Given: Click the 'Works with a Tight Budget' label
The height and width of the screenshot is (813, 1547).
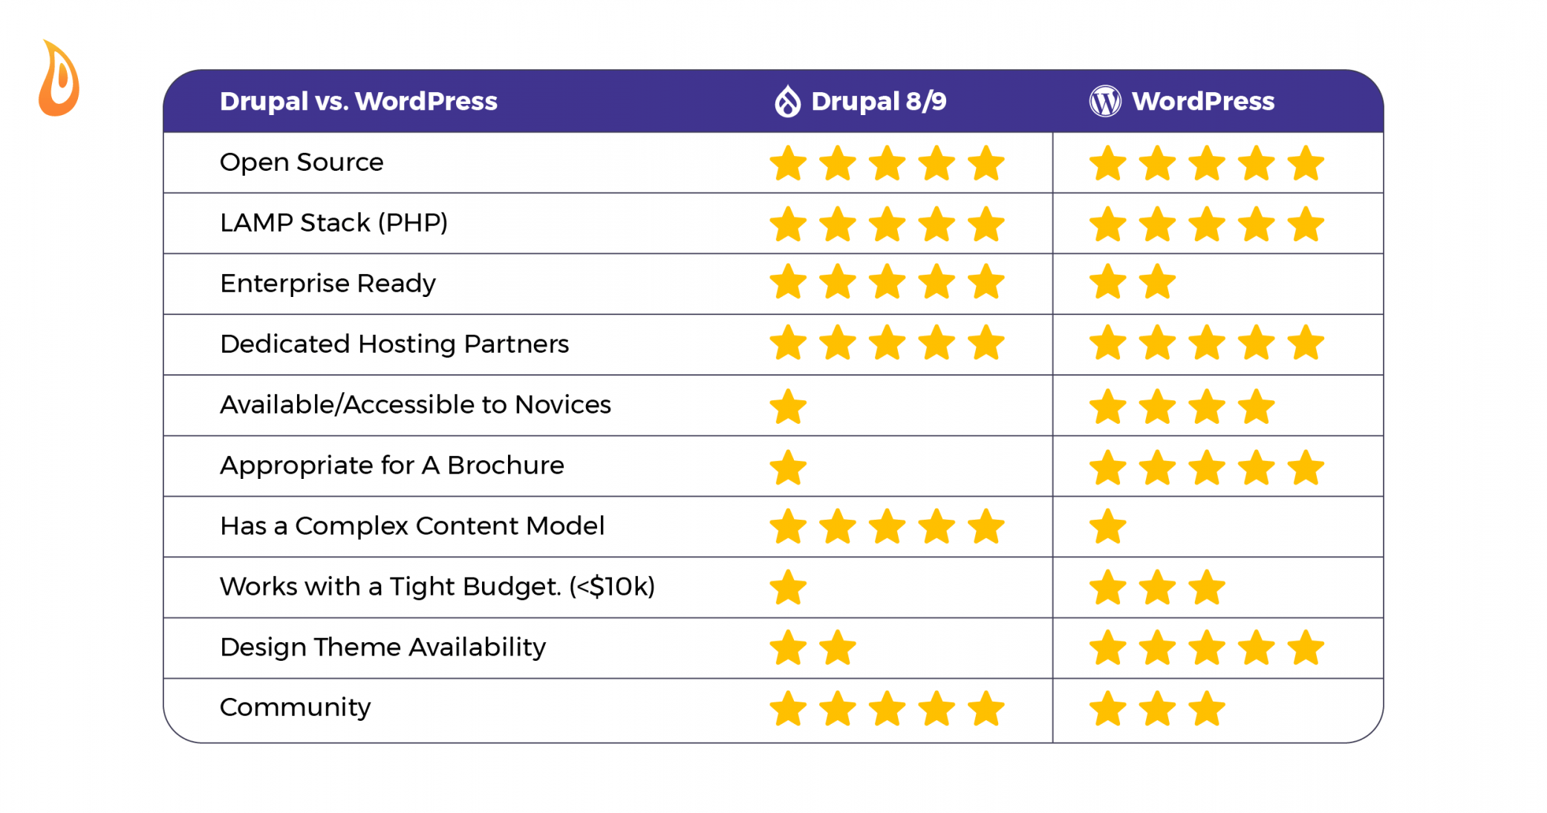Looking at the screenshot, I should pos(437,587).
